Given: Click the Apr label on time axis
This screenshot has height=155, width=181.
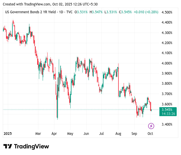Looking at the screenshot, I should pyautogui.click(x=54, y=134).
